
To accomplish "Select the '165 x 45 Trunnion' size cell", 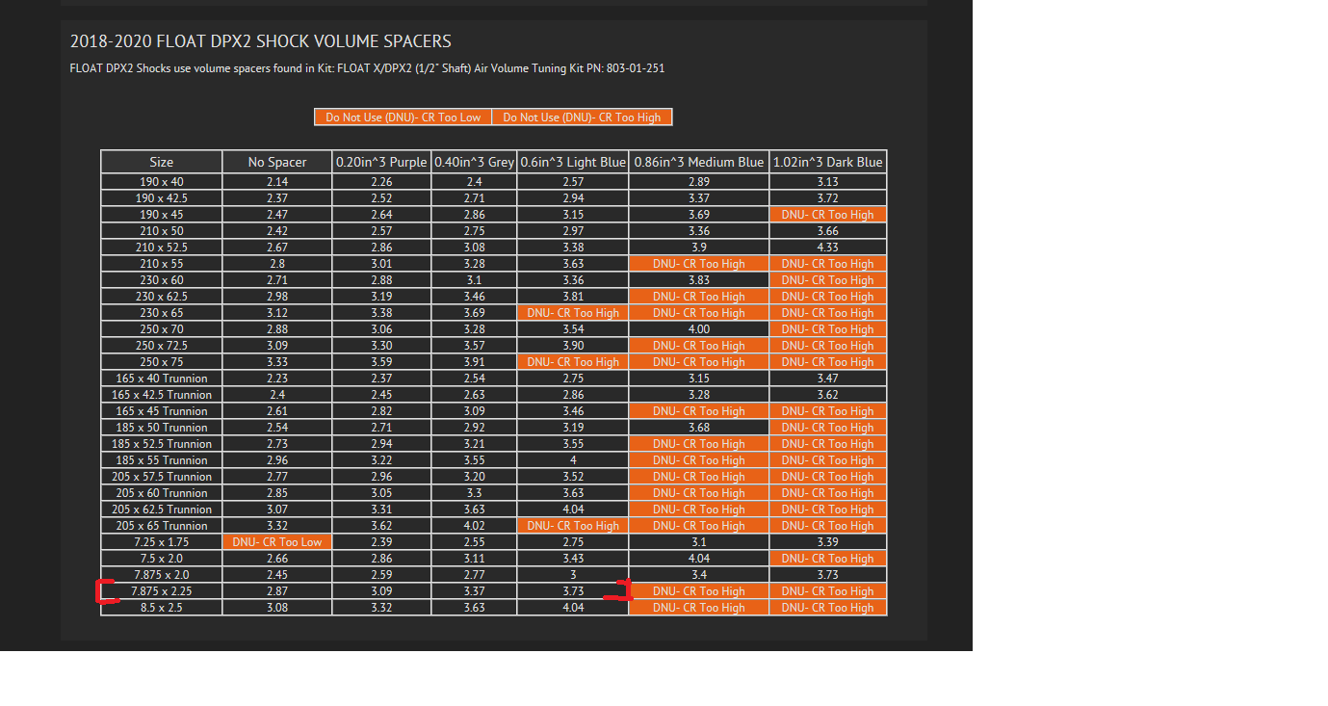I will 161,410.
